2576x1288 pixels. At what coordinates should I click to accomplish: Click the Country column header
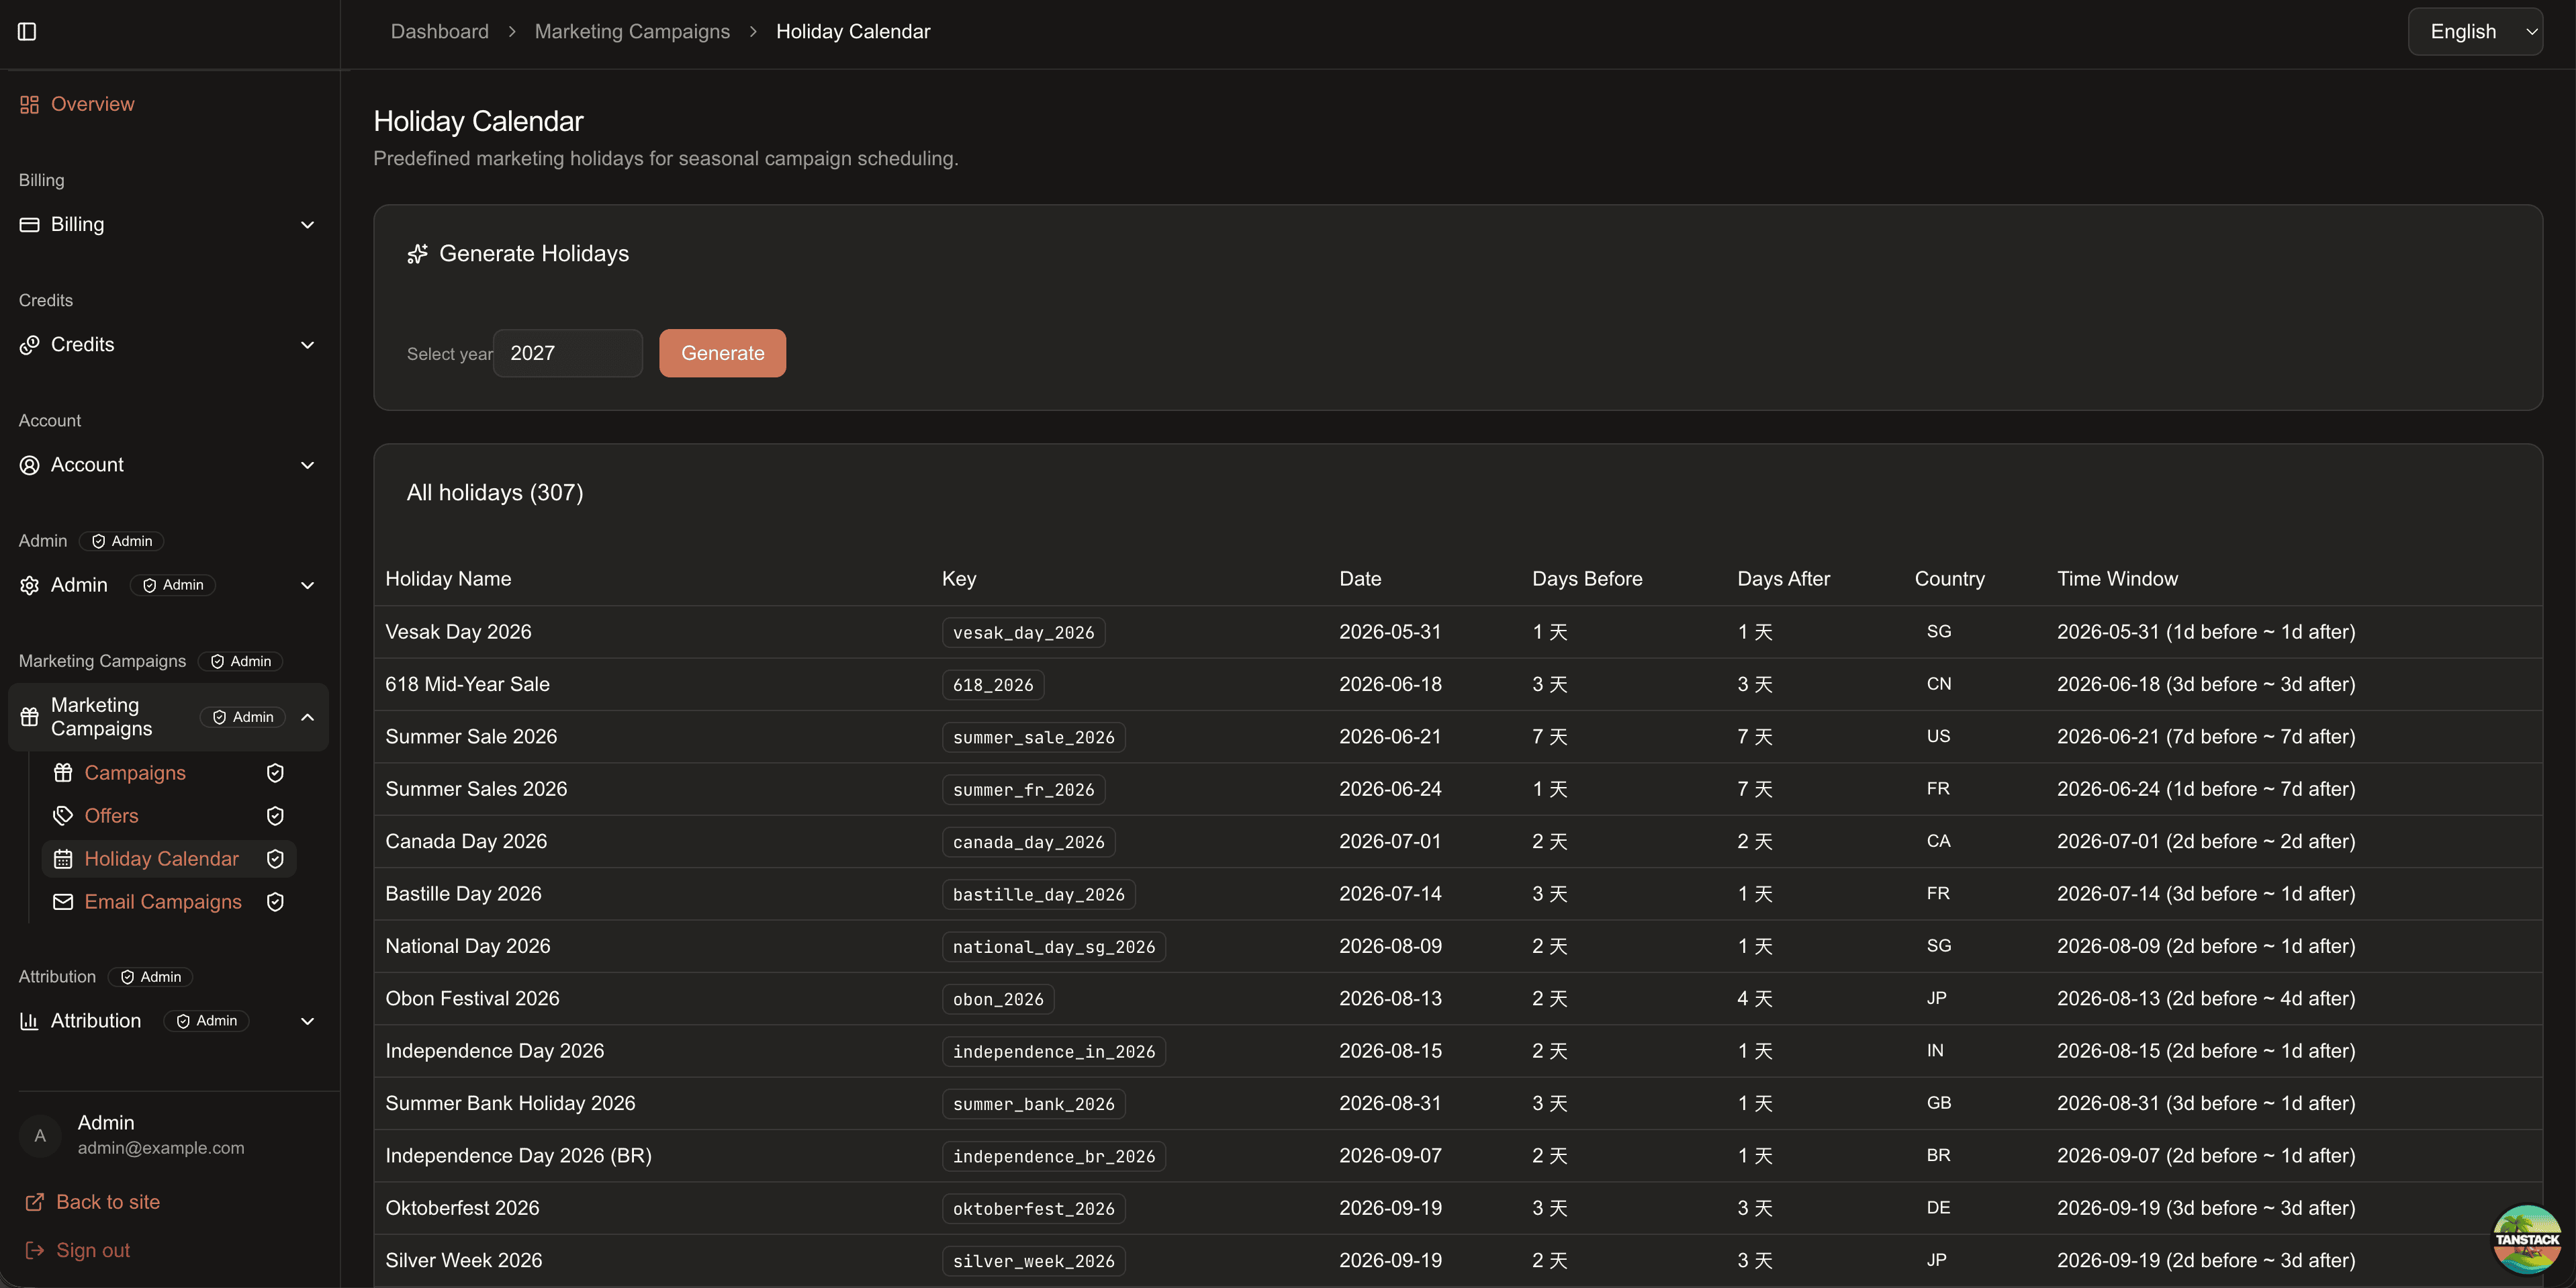(1949, 579)
